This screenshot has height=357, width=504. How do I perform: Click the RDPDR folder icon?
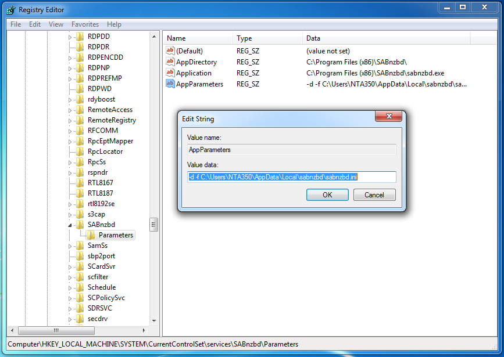coord(80,47)
